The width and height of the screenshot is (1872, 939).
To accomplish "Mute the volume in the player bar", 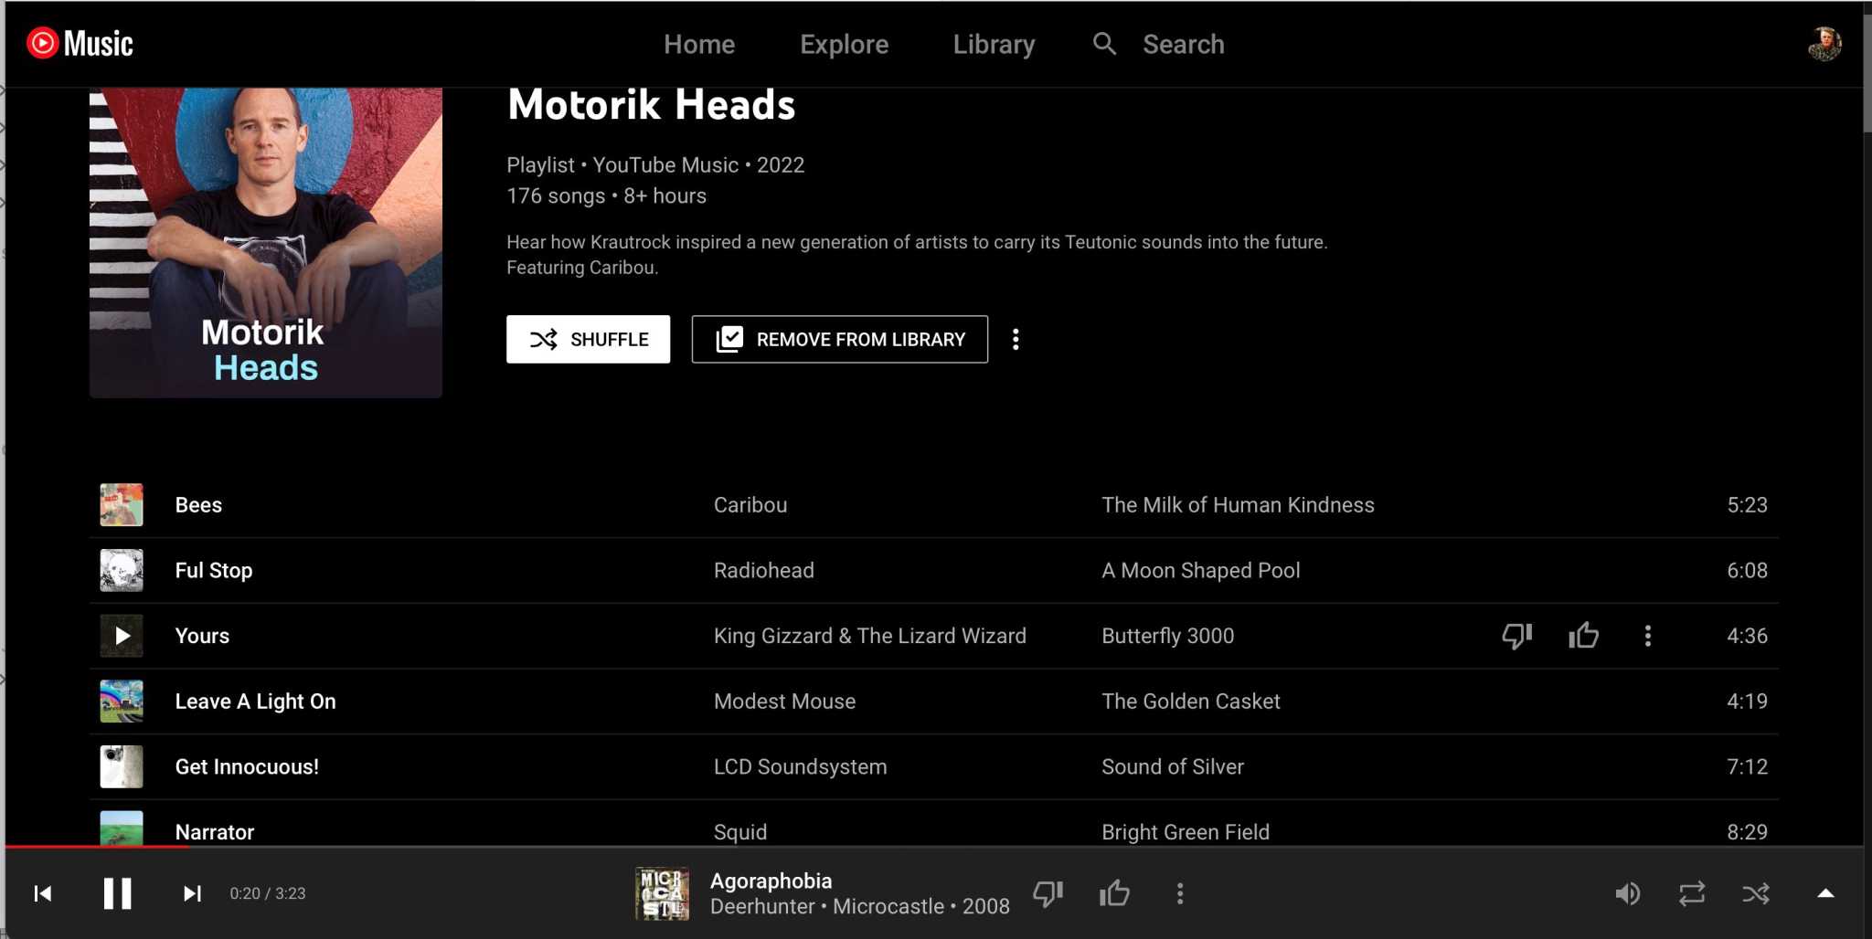I will pyautogui.click(x=1628, y=893).
